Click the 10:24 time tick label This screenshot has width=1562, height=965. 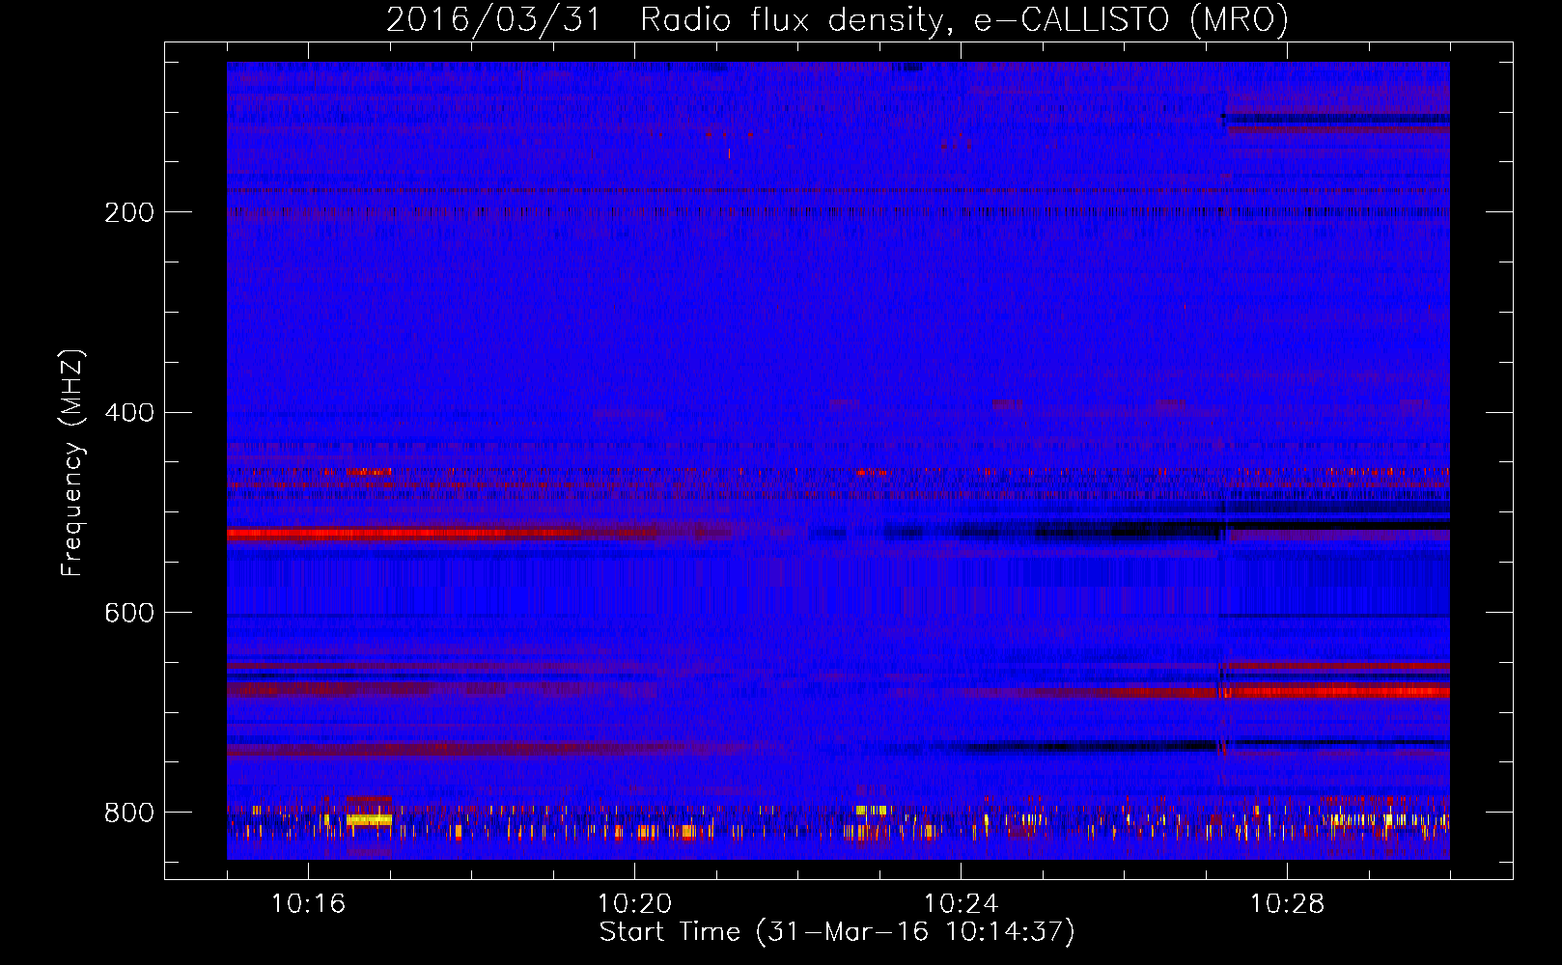(x=961, y=904)
